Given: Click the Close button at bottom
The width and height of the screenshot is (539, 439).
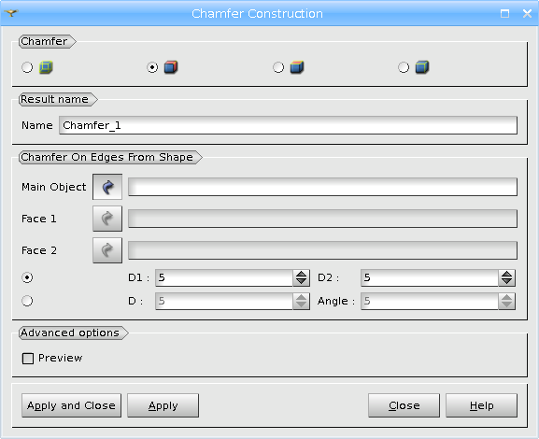Looking at the screenshot, I should (404, 405).
